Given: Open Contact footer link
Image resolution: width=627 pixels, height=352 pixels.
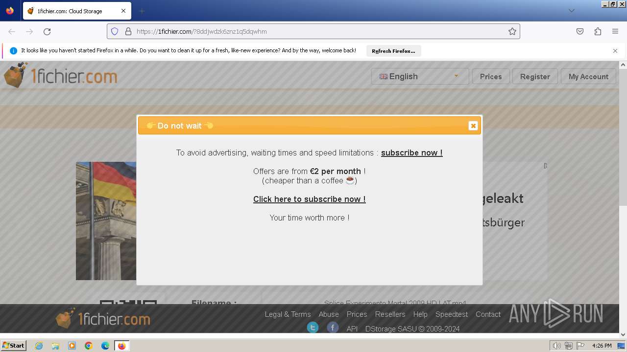Looking at the screenshot, I should pos(488,314).
